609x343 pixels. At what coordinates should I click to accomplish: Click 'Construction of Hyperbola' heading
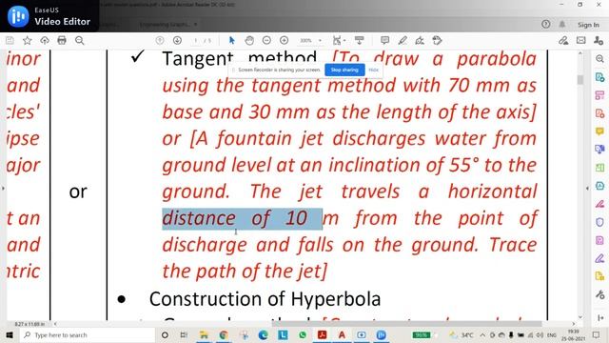pyautogui.click(x=265, y=299)
